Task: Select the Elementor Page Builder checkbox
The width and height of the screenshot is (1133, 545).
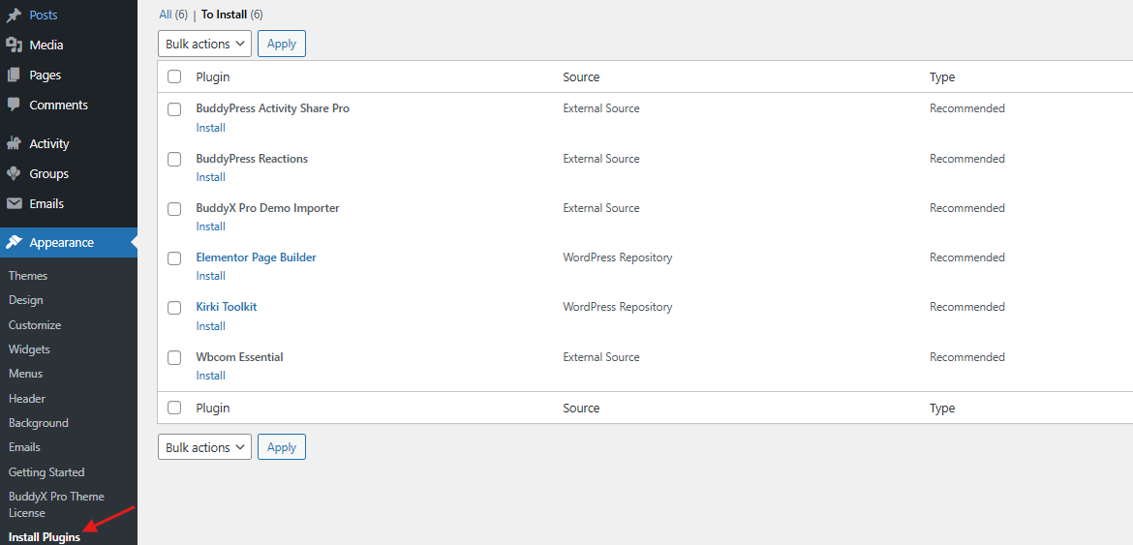Action: pyautogui.click(x=174, y=258)
